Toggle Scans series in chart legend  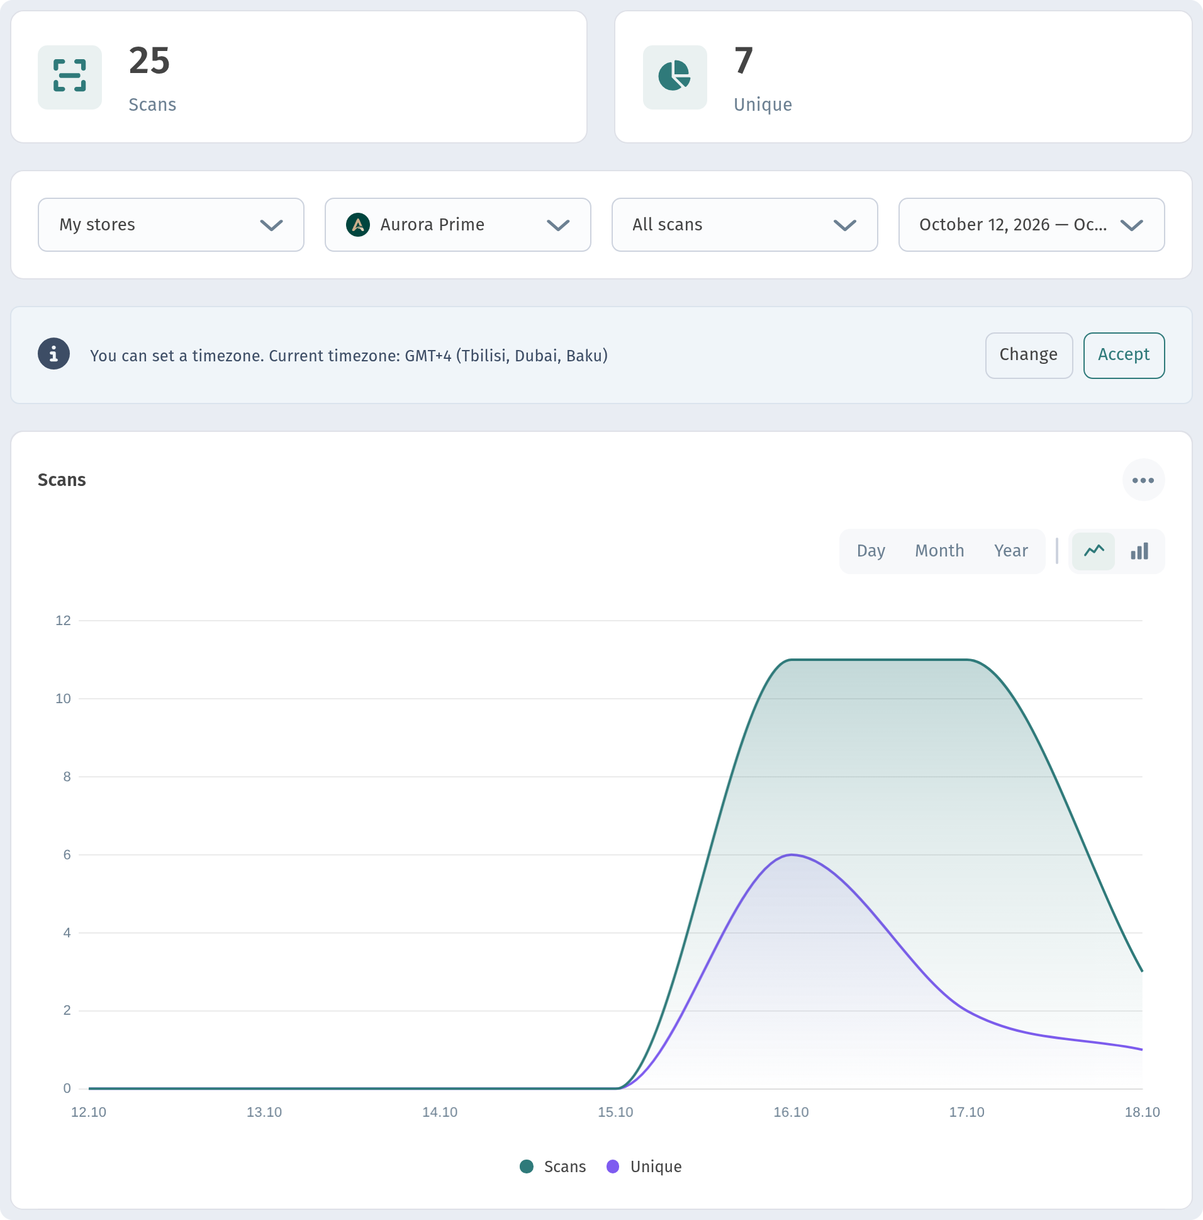point(552,1166)
